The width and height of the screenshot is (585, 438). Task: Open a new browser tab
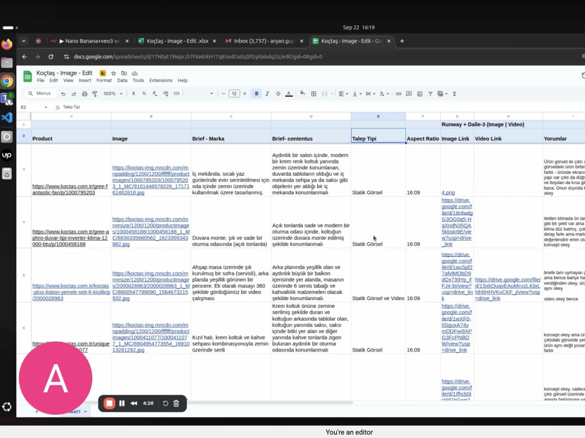tap(402, 41)
